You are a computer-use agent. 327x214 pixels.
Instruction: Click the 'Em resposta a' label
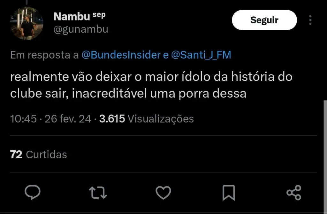point(44,55)
